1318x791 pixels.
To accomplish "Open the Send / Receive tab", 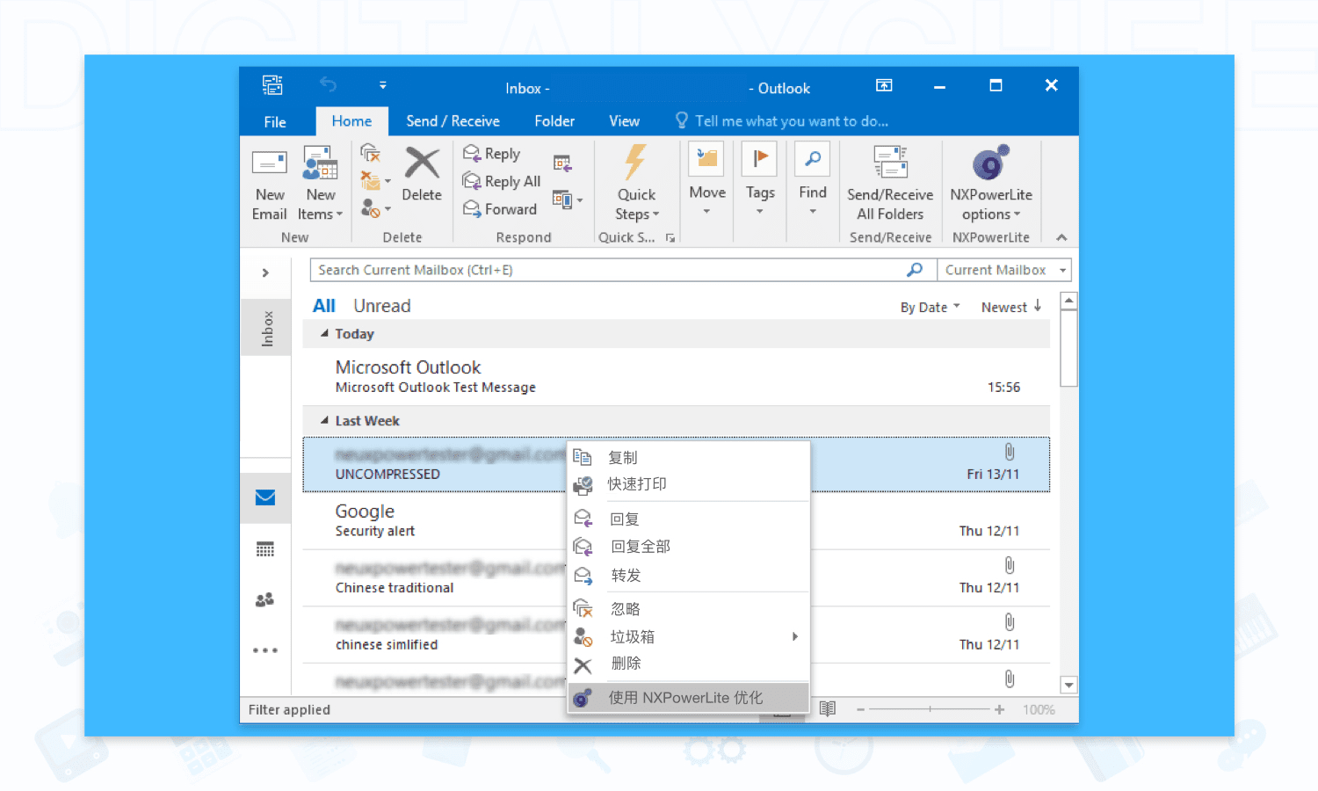I will pos(453,121).
